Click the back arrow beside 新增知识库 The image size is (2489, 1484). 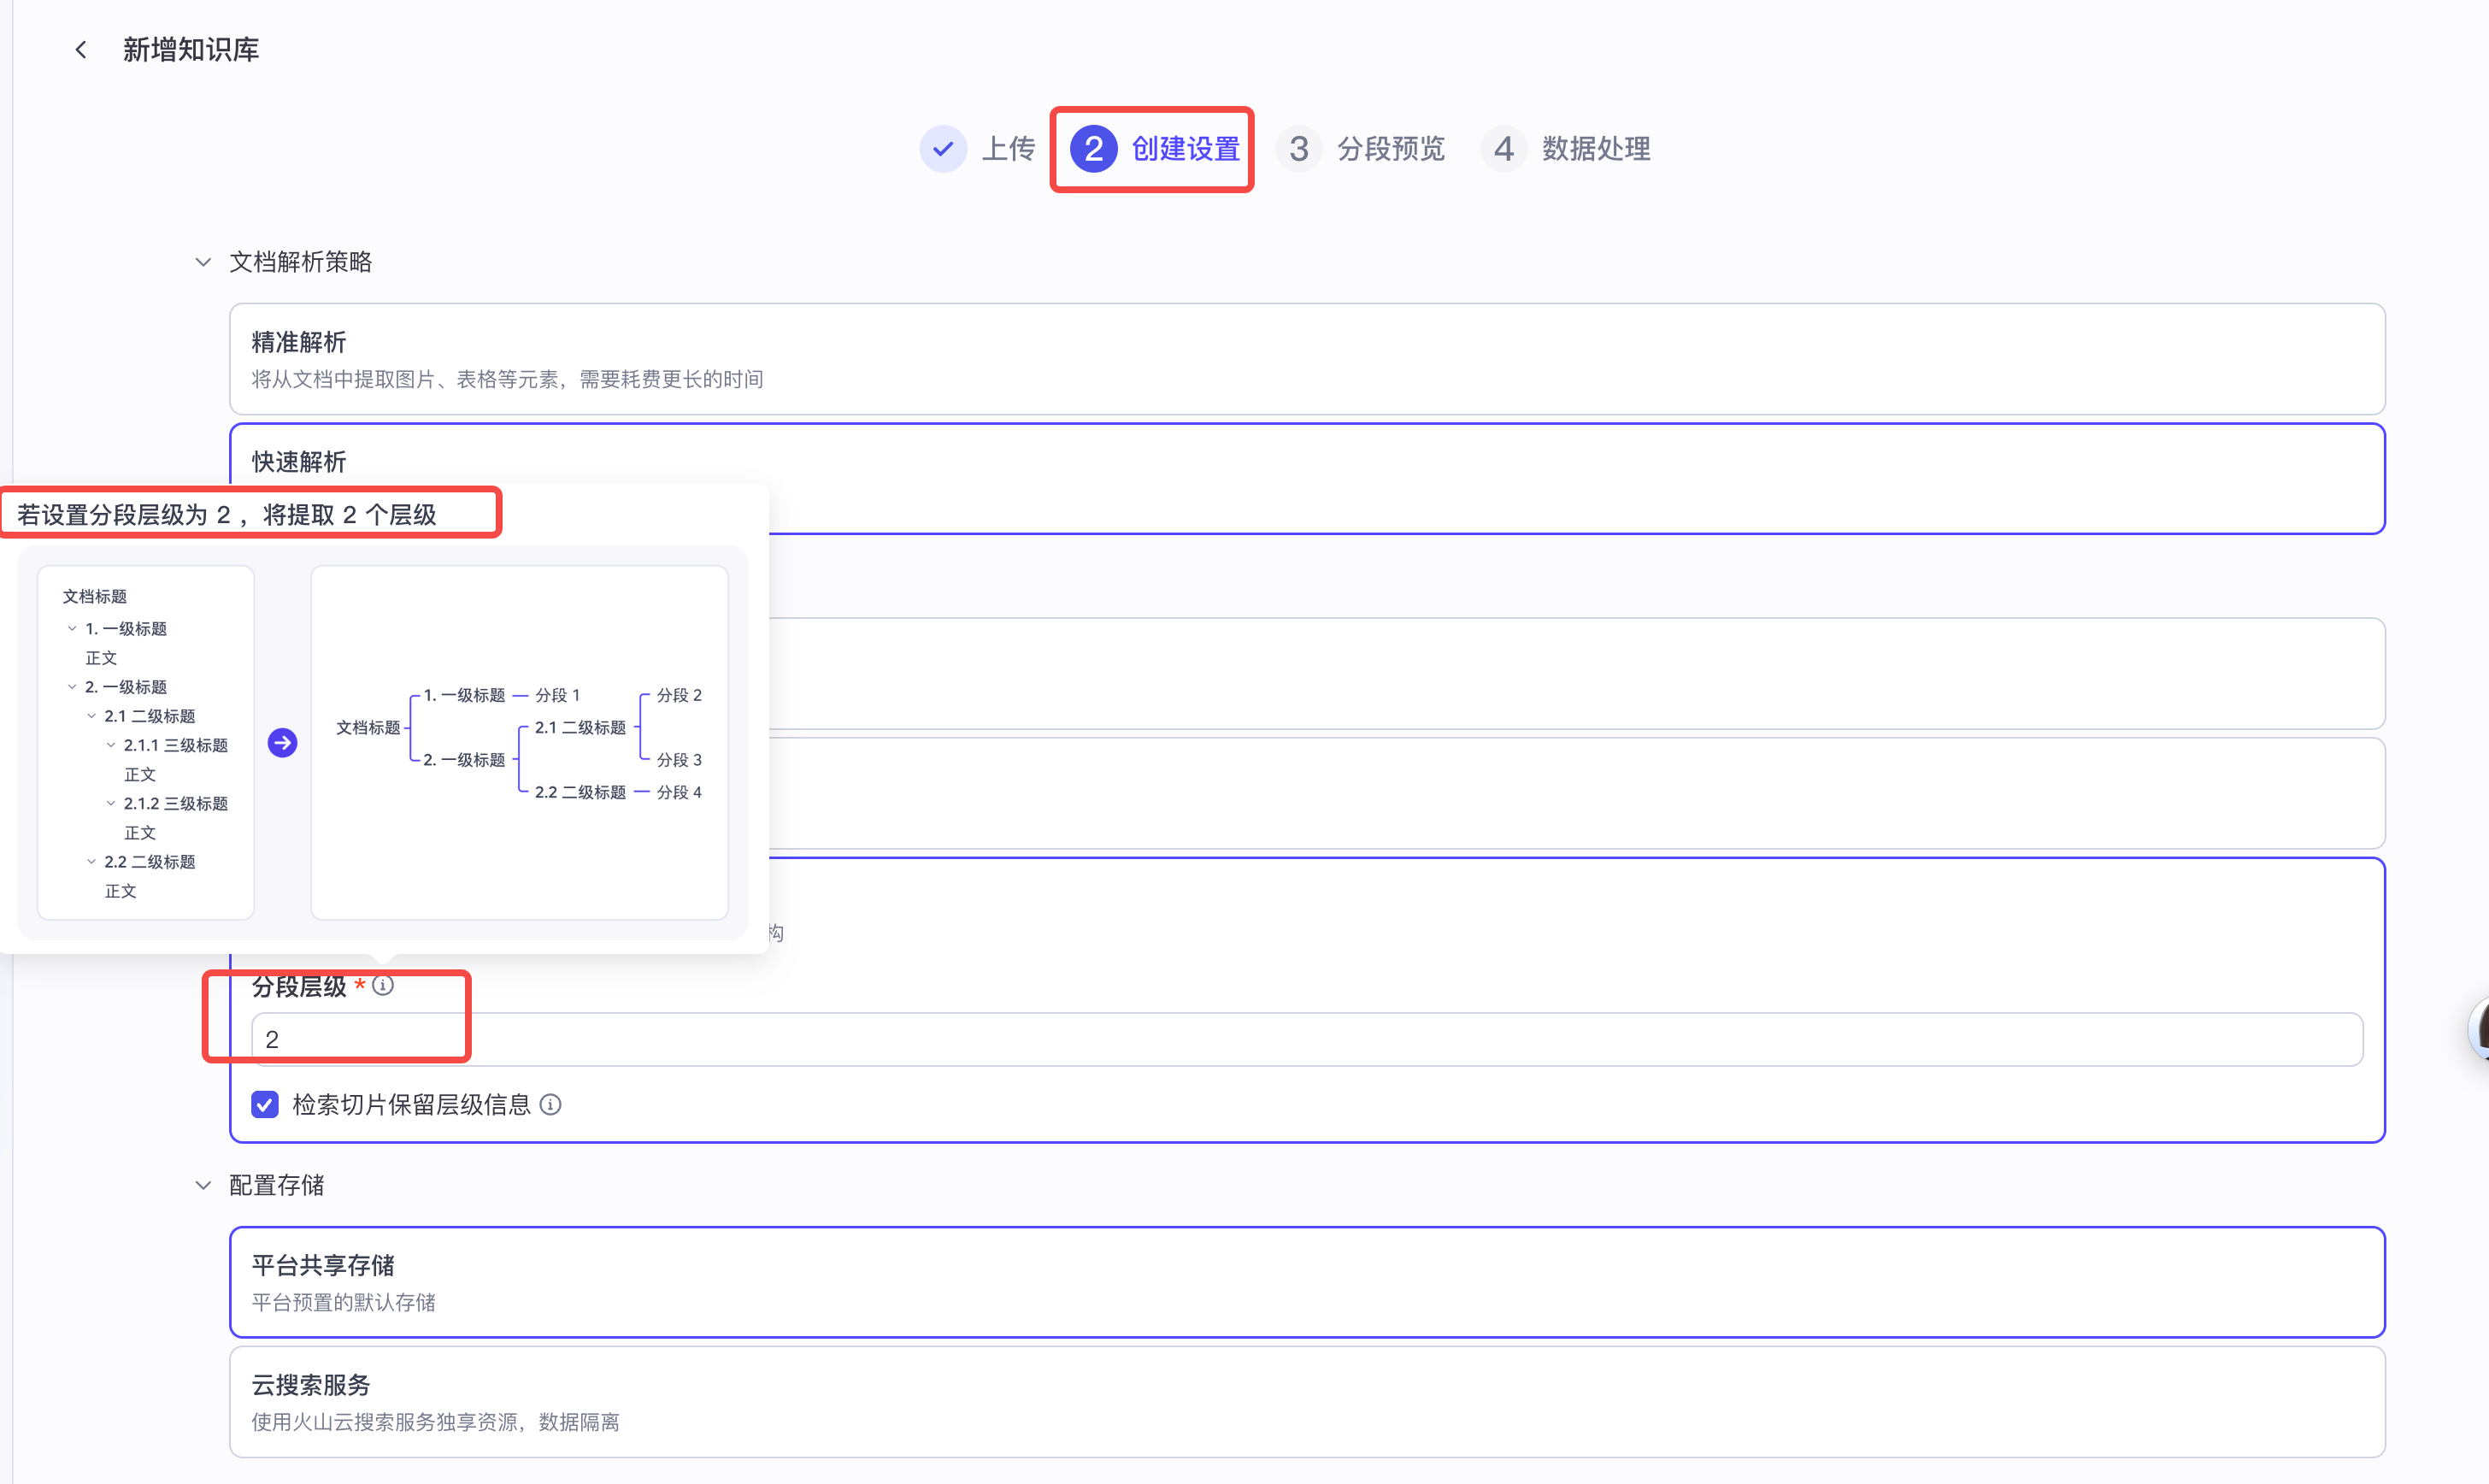point(80,49)
